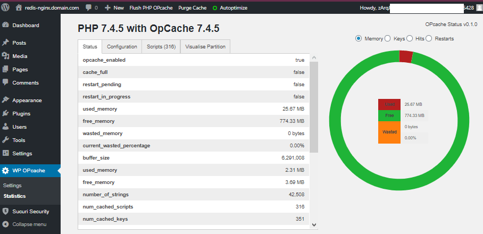
Task: Click the red used segment of donut chart
Action: click(406, 57)
